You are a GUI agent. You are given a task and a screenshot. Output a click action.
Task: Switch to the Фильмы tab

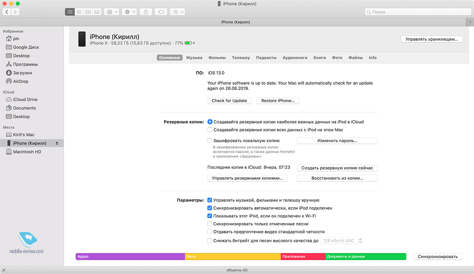tap(217, 58)
